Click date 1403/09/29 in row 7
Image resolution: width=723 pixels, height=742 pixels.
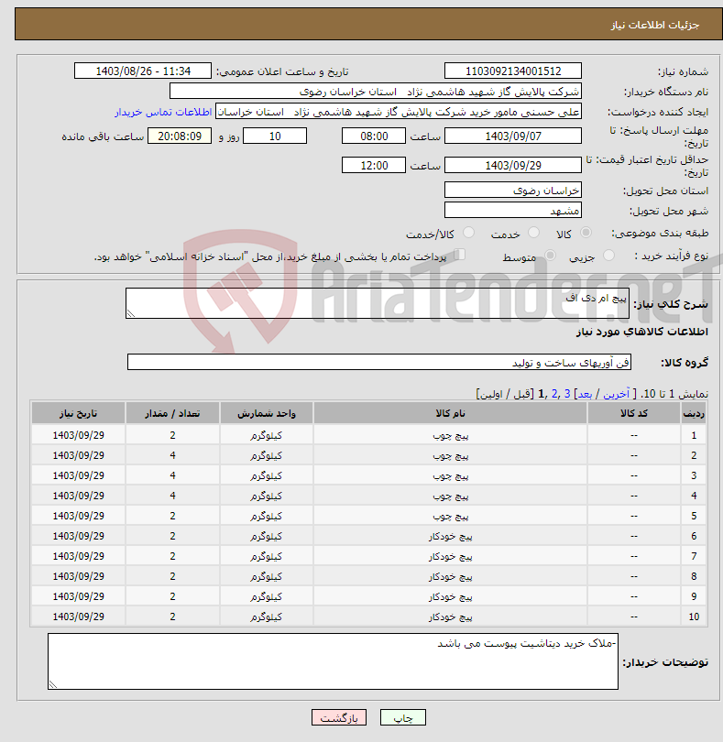[78, 556]
